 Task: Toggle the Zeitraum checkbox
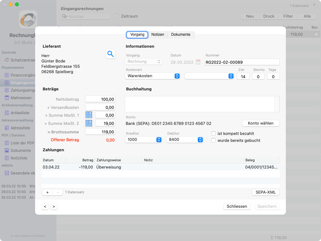point(117,16)
